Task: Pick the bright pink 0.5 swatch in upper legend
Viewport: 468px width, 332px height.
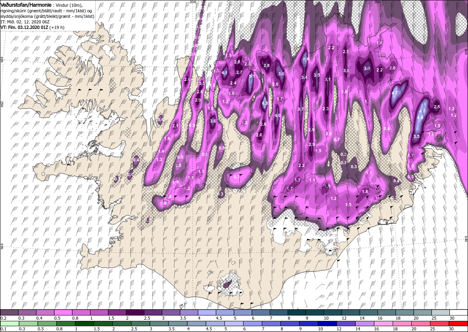Action: click(x=63, y=313)
